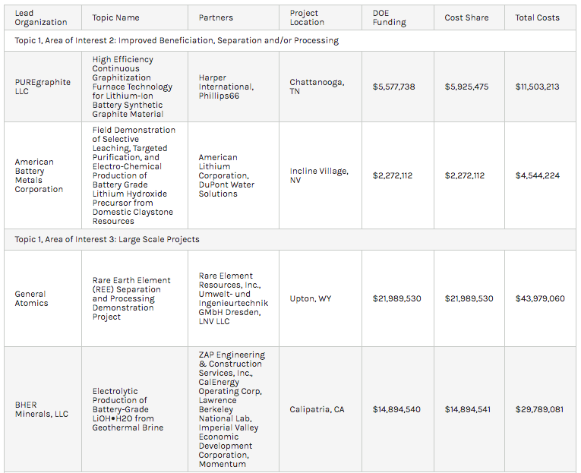Click the Rare Element Resources partners cell
This screenshot has height=473, width=581.
click(233, 298)
